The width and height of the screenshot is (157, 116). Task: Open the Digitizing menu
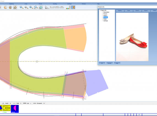pyautogui.click(x=11, y=4)
